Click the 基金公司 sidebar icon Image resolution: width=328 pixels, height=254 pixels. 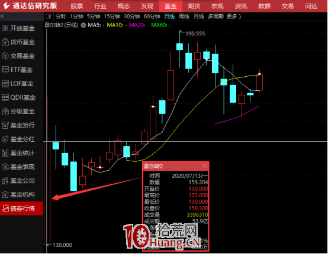point(5,181)
